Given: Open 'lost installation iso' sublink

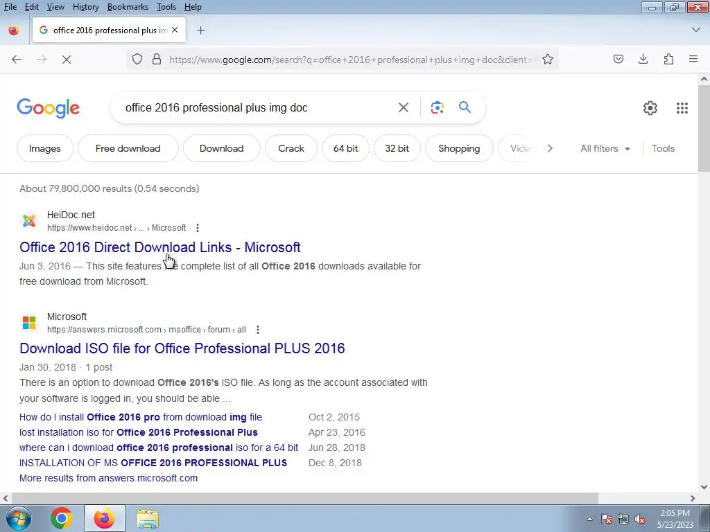Looking at the screenshot, I should coord(139,432).
